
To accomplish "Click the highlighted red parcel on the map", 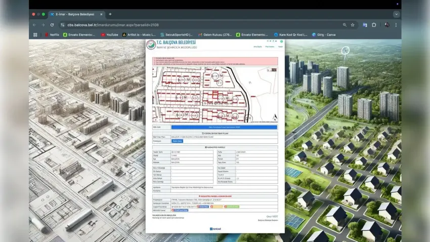I will pos(216,95).
